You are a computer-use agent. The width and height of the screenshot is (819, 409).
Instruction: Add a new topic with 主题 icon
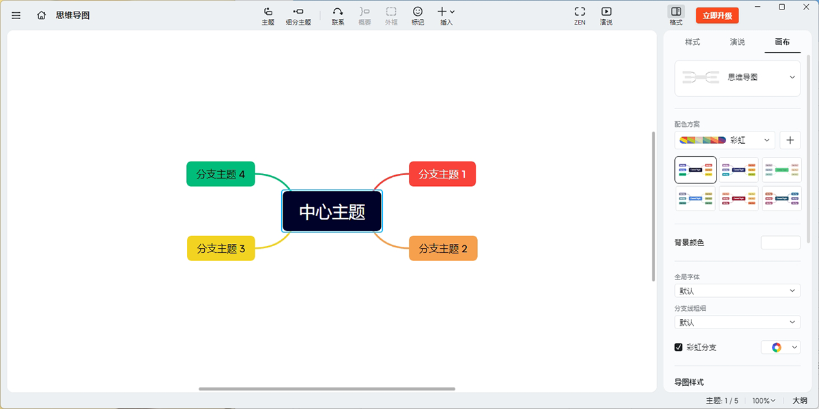[268, 16]
